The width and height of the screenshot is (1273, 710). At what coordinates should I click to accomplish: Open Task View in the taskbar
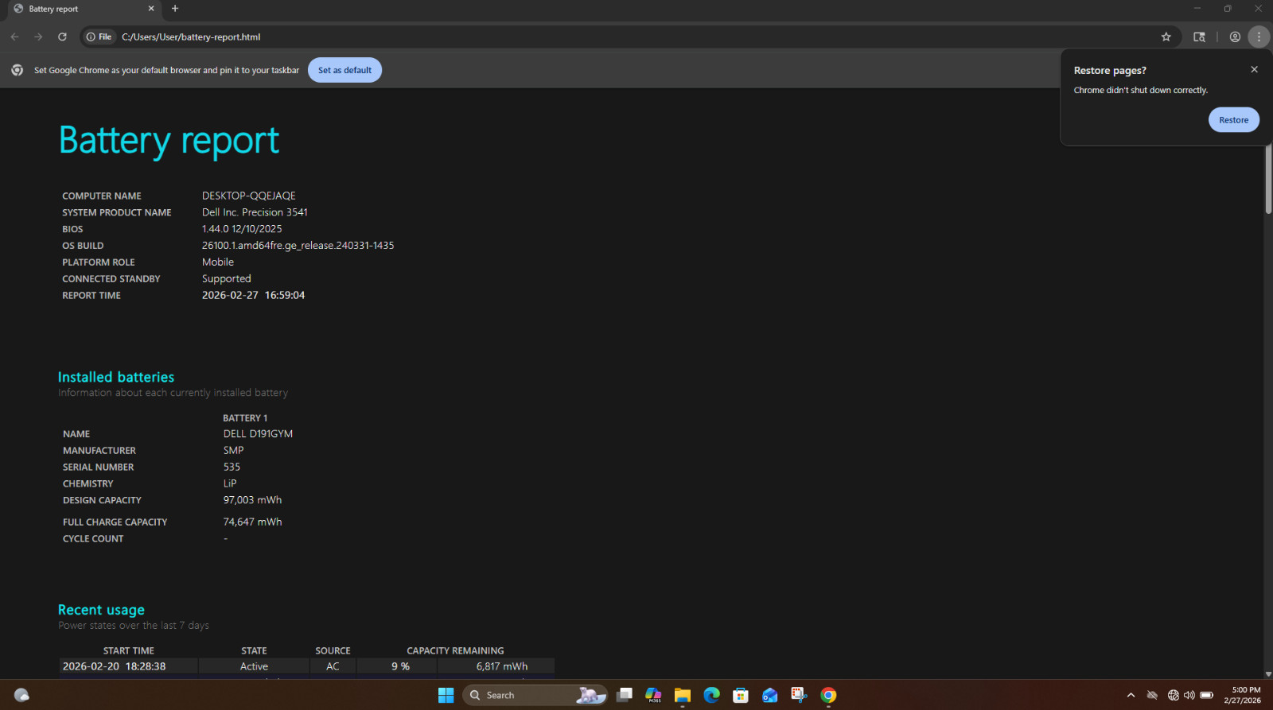pos(625,695)
